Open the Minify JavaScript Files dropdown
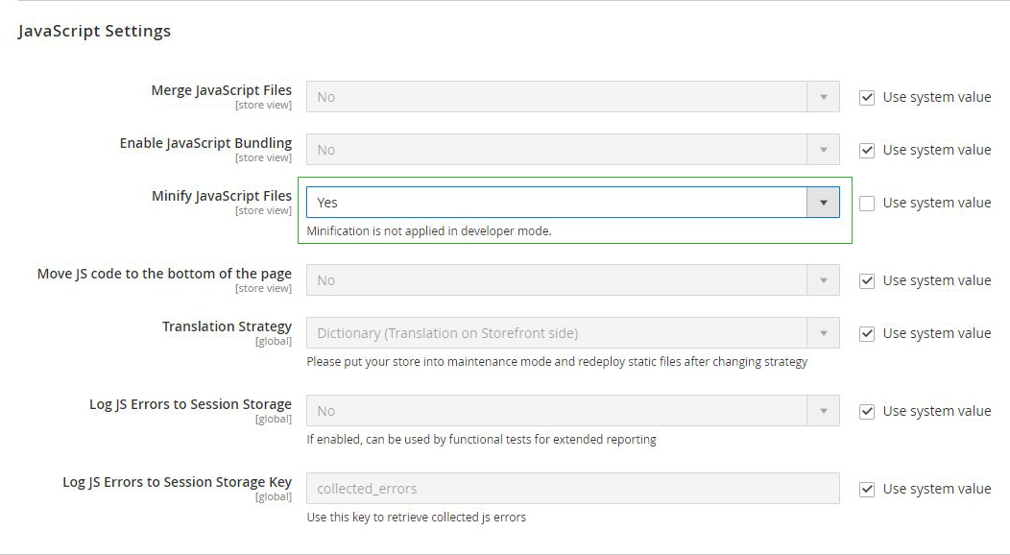Image resolution: width=1010 pixels, height=555 pixels. (572, 203)
